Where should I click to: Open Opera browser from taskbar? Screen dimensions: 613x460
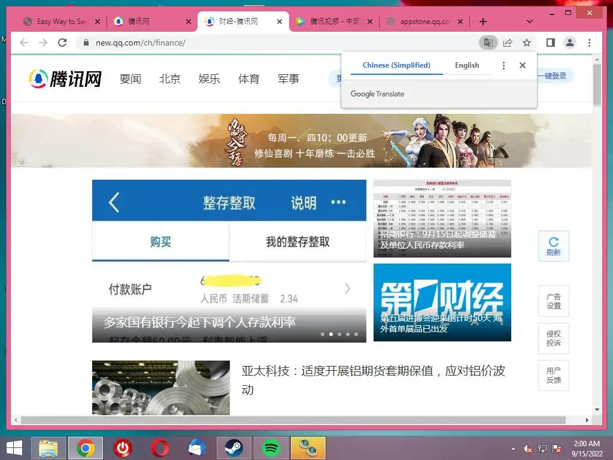click(160, 448)
